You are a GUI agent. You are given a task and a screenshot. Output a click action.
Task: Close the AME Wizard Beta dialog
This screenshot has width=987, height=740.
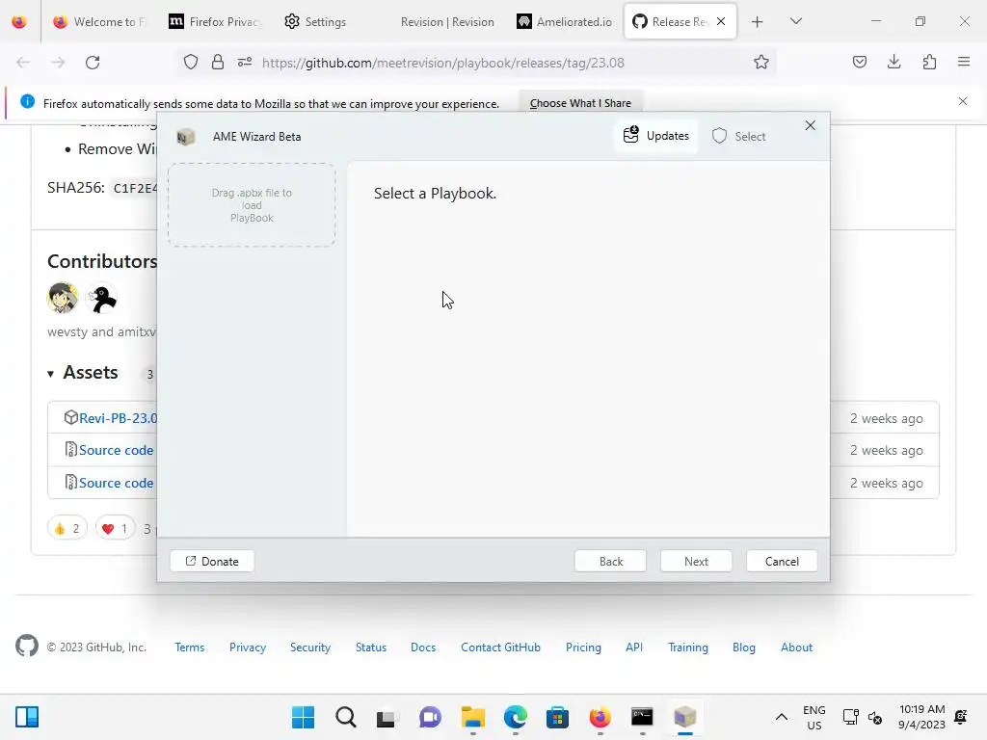(810, 125)
